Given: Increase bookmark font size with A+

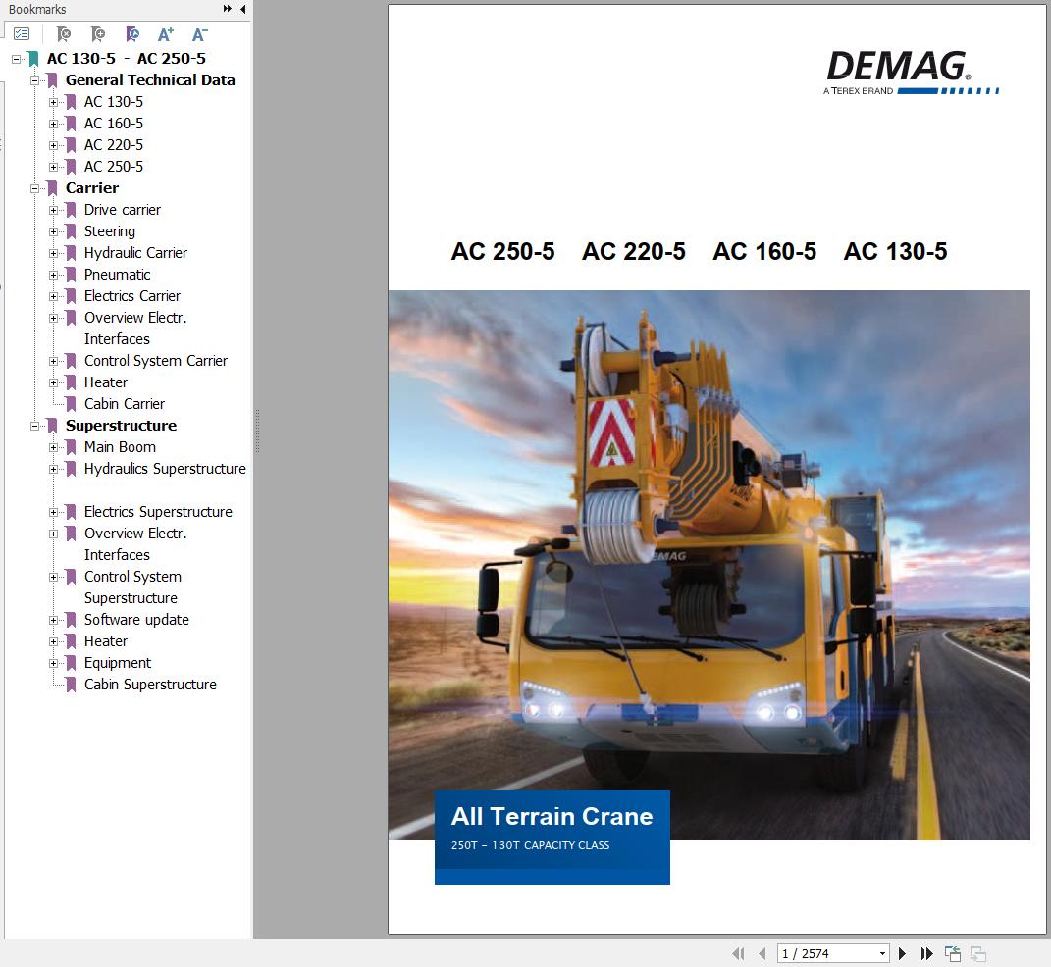Looking at the screenshot, I should point(166,34).
